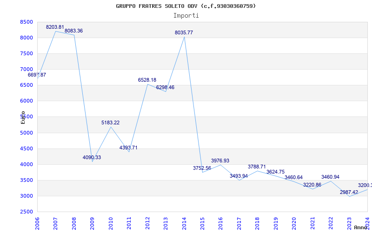Click the 3788.71 data label
Screen dimensions: 372x232
point(257,167)
